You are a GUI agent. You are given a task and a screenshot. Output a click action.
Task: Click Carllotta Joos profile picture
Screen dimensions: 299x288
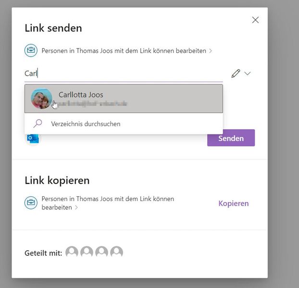point(41,98)
